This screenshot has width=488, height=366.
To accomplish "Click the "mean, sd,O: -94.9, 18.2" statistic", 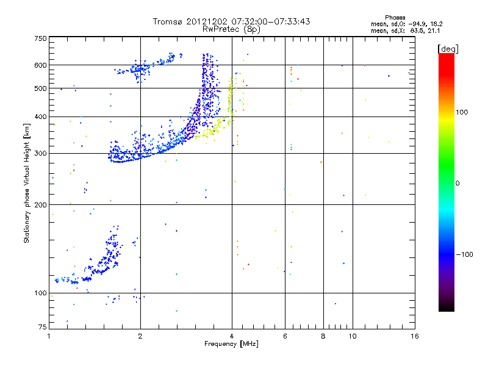I will 406,24.
